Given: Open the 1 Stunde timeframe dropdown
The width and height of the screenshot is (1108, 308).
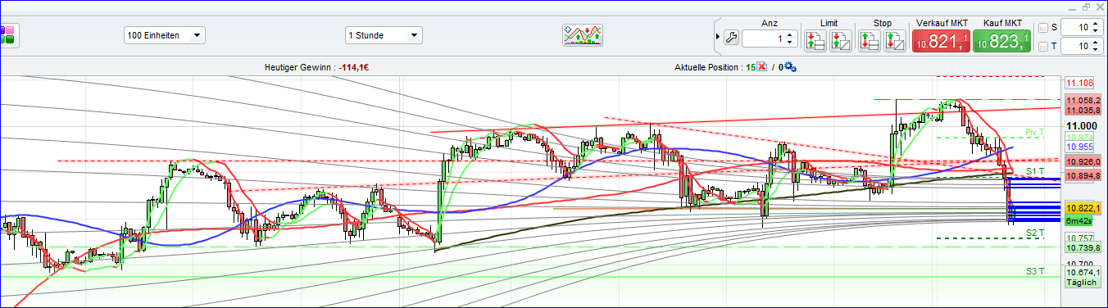Looking at the screenshot, I should click(x=384, y=35).
